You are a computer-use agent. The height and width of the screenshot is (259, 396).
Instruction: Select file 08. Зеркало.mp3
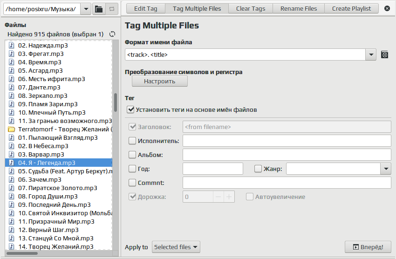[58, 95]
